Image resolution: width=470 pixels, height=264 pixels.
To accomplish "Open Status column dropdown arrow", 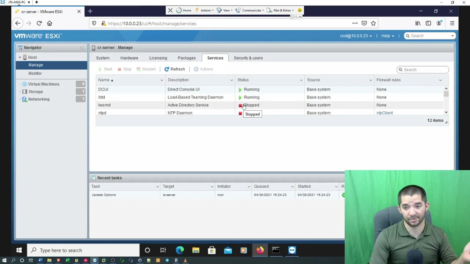I will 301,80.
